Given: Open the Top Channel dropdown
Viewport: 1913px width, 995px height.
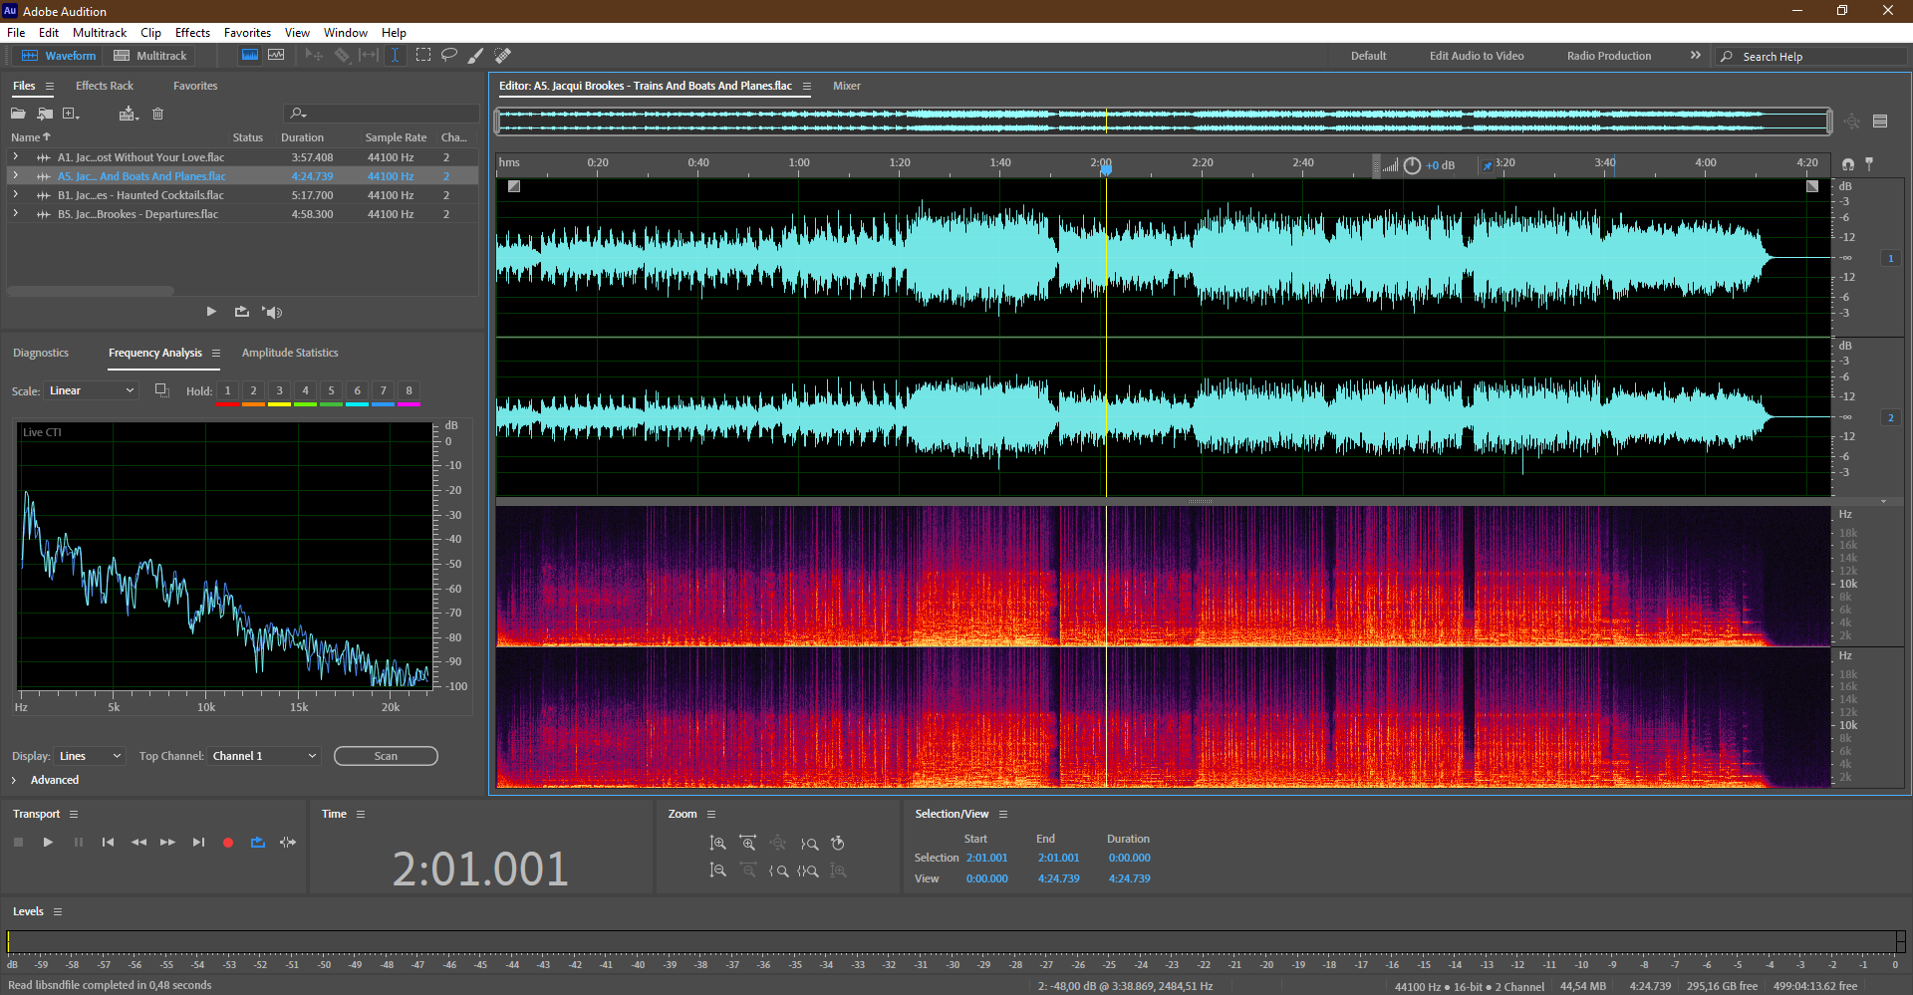Looking at the screenshot, I should click(x=264, y=756).
